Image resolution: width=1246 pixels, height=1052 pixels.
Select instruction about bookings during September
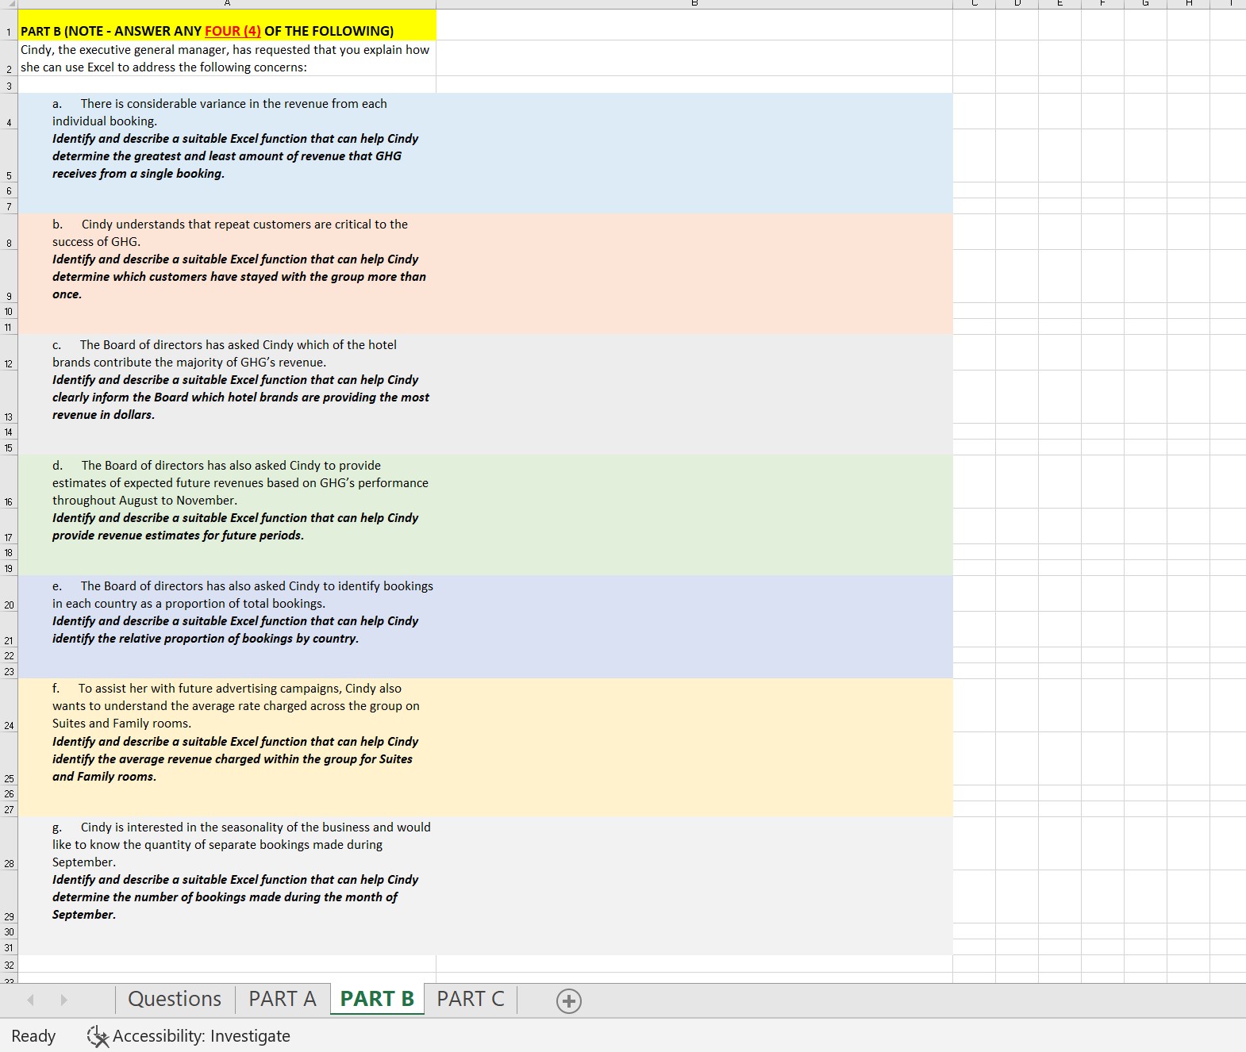(227, 897)
